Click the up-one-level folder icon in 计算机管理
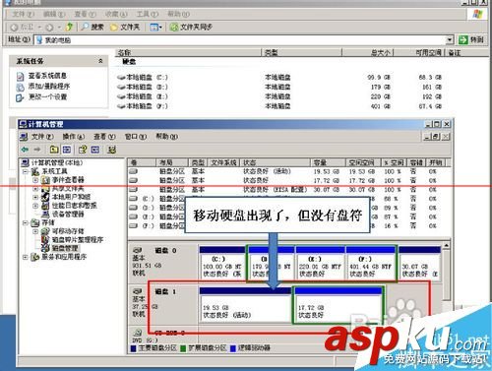Screen dimensions: 492x371 [x=54, y=150]
